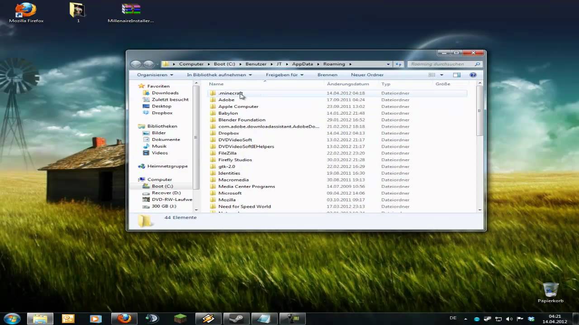Select Recover (D:) drive
Viewport: 579px width, 325px height.
tap(166, 193)
